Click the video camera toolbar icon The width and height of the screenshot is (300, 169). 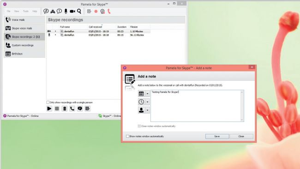pos(72,12)
